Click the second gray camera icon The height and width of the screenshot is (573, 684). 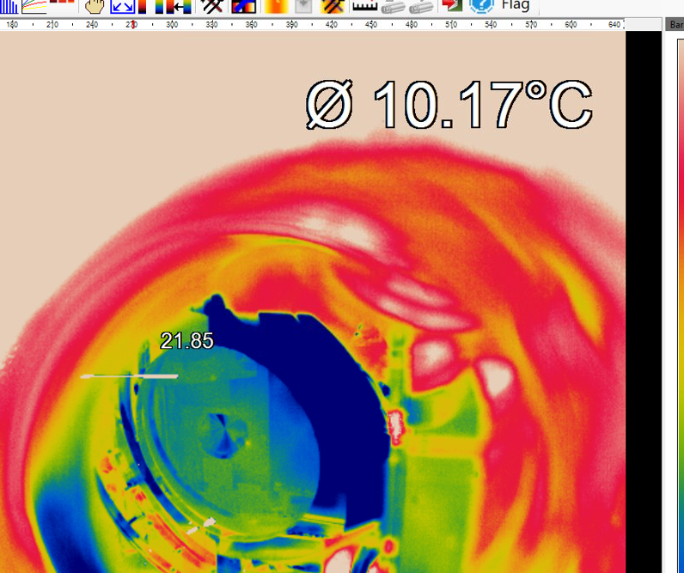tap(420, 5)
